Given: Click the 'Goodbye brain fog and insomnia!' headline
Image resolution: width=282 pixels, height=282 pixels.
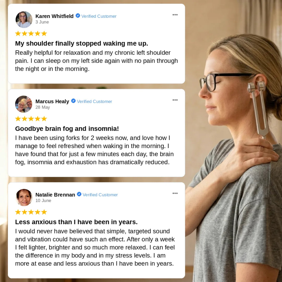Looking at the screenshot, I should tap(67, 129).
